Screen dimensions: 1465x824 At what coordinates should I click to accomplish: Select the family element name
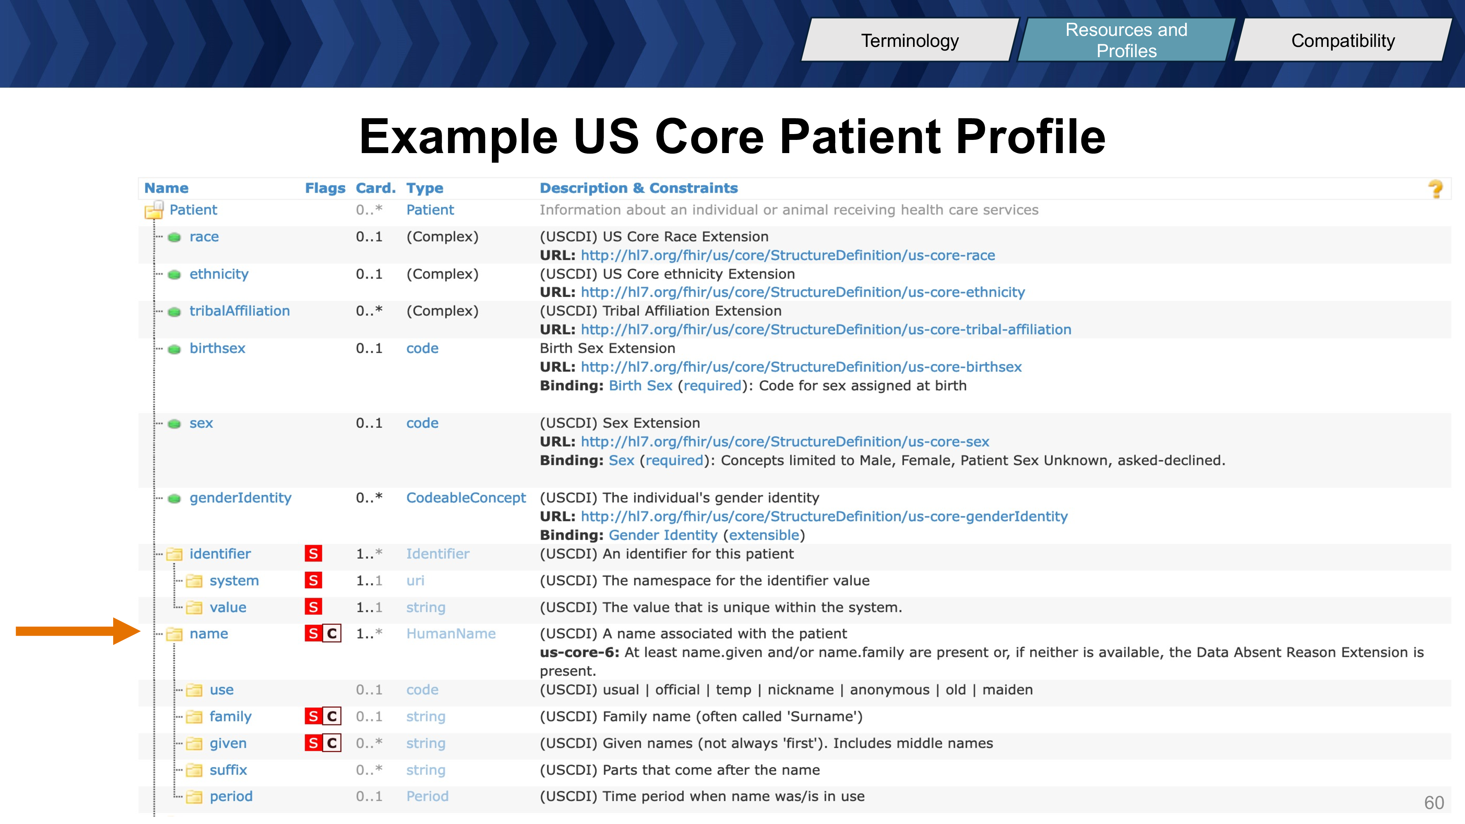(230, 717)
